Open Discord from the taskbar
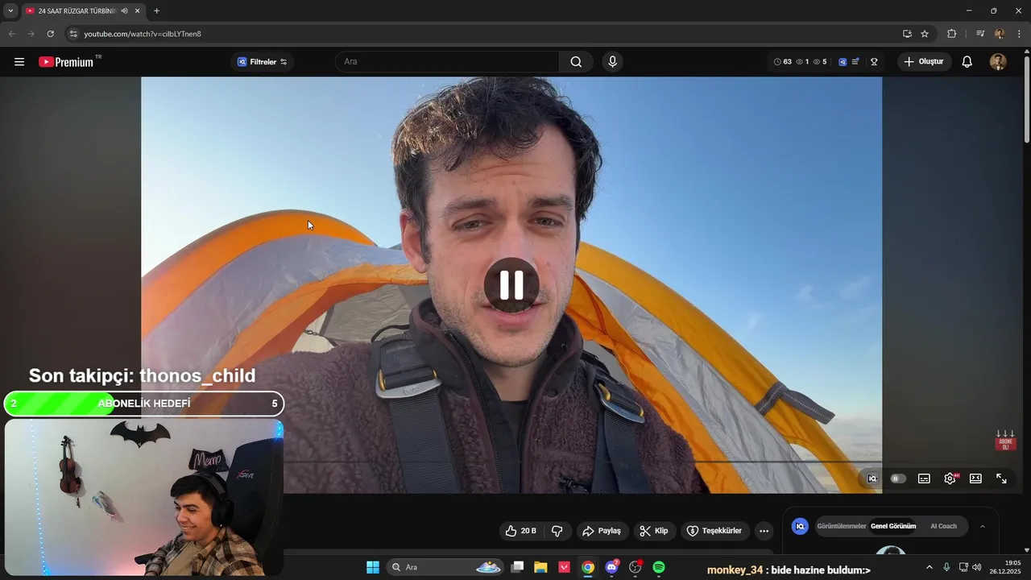This screenshot has width=1031, height=580. [x=611, y=567]
